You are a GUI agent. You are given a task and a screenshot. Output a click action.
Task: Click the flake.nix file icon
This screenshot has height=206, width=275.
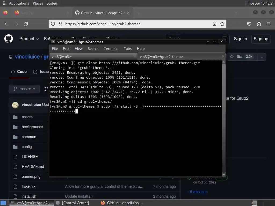coord(15,187)
